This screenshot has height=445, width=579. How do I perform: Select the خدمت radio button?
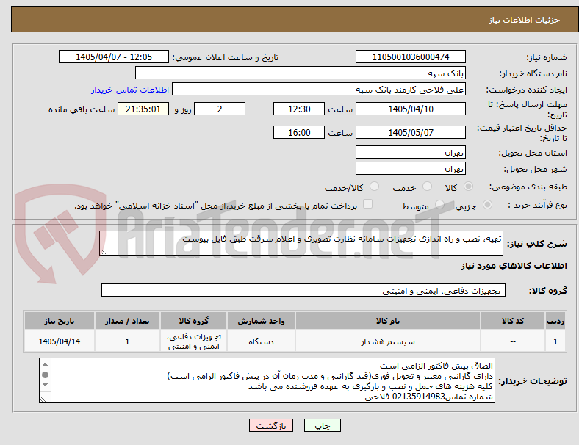tap(427, 187)
